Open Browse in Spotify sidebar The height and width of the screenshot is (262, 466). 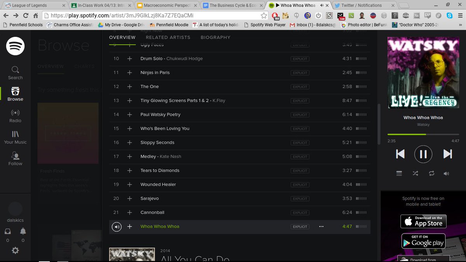click(x=15, y=94)
